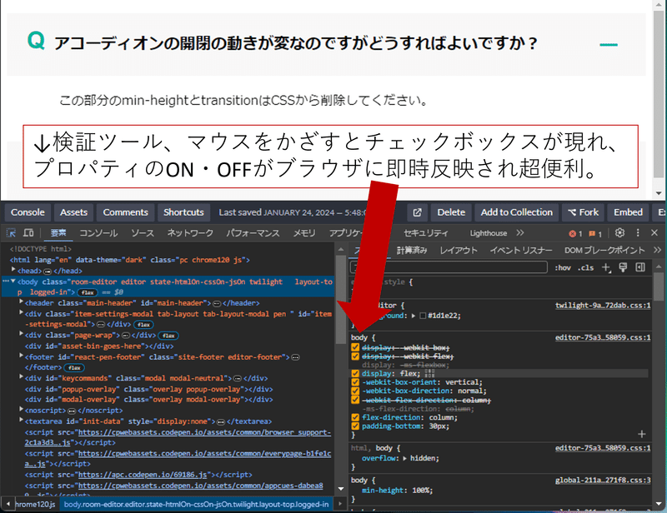Open the イベントリスナー tab

520,250
